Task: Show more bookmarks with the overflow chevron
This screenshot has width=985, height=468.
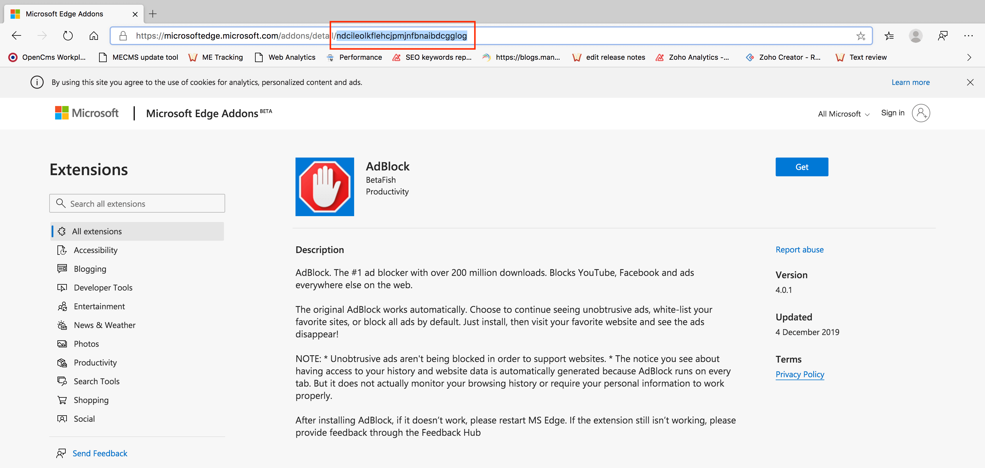Action: [969, 57]
